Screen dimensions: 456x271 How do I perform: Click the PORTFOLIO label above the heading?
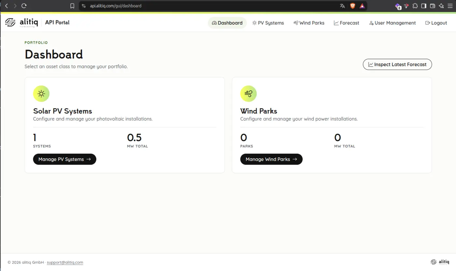(36, 43)
